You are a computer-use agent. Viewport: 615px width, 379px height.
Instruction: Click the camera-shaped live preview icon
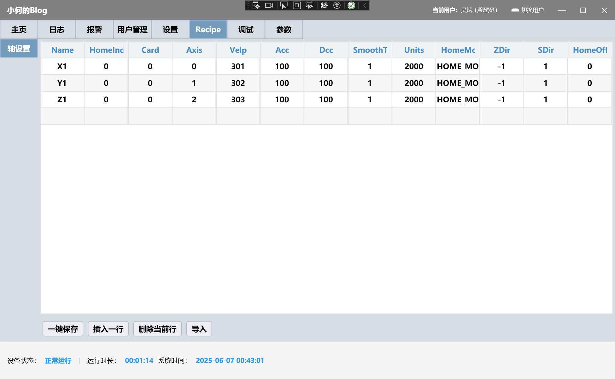point(269,5)
